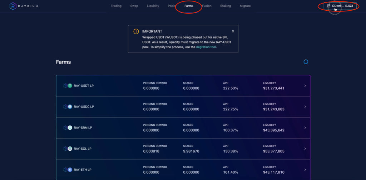The width and height of the screenshot is (366, 180).
Task: Click the 0.003818 pending reward
Action: click(151, 151)
